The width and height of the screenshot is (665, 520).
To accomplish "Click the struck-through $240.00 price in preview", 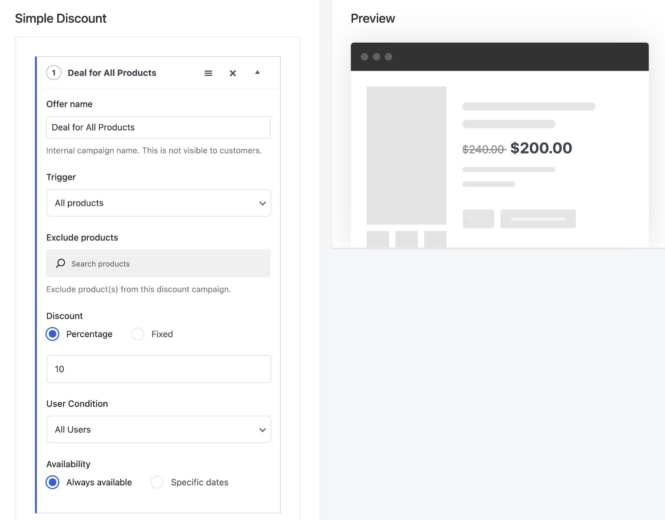I will click(x=483, y=150).
